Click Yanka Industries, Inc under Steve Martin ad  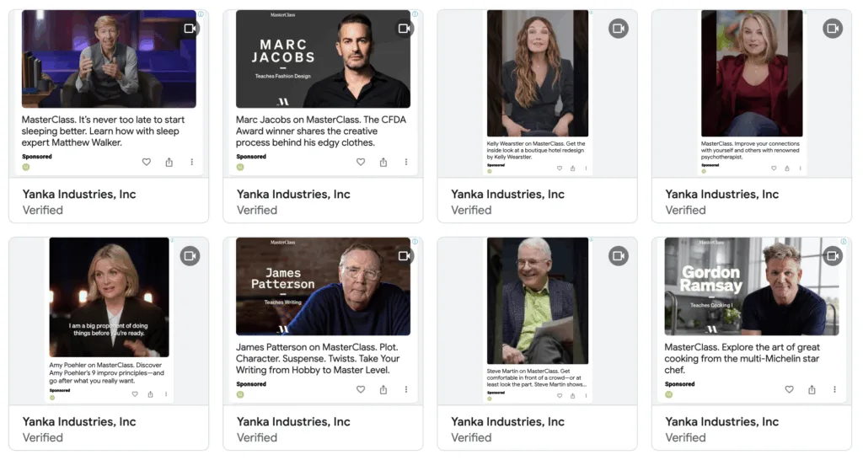[x=507, y=421]
